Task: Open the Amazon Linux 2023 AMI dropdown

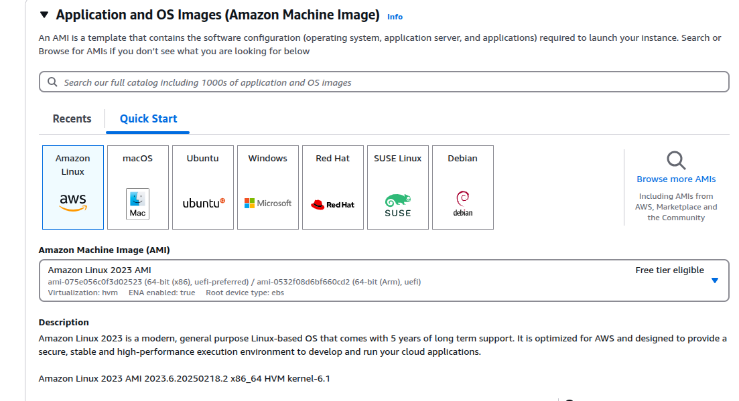Action: 384,280
